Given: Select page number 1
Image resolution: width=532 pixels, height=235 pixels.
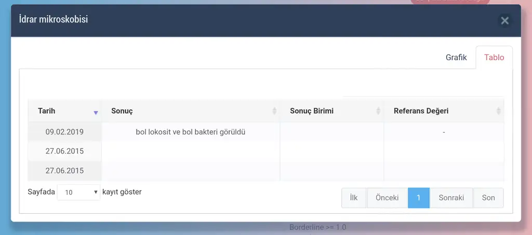Looking at the screenshot, I should [x=419, y=198].
